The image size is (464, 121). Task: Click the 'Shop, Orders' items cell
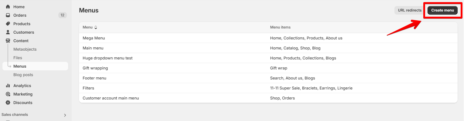(282, 98)
